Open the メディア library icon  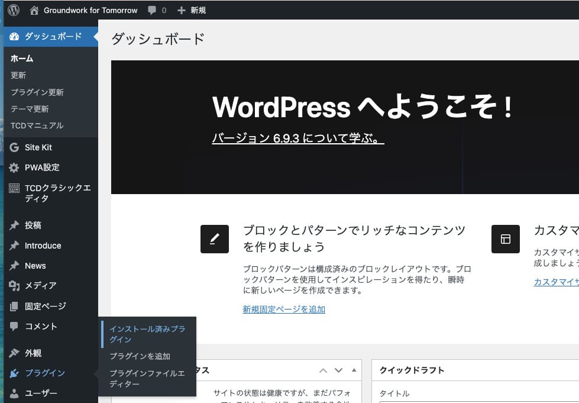(14, 286)
